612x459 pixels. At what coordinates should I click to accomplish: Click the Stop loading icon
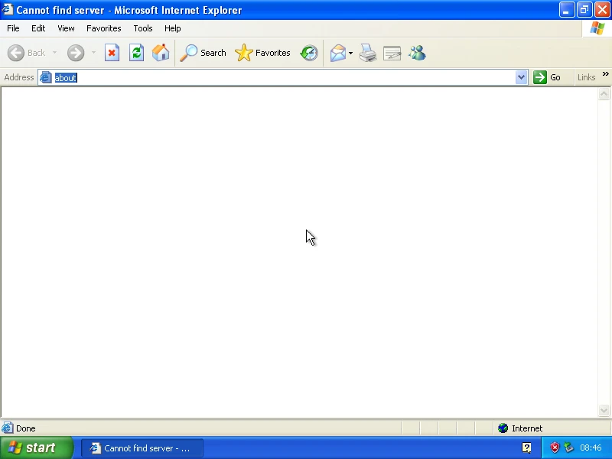(112, 53)
